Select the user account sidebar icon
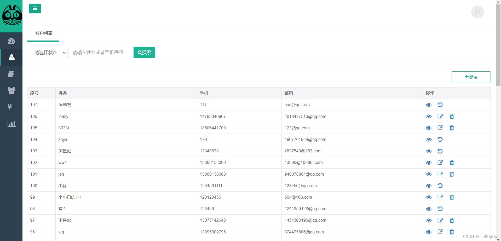Viewport: 501px width, 241px height. click(x=11, y=58)
